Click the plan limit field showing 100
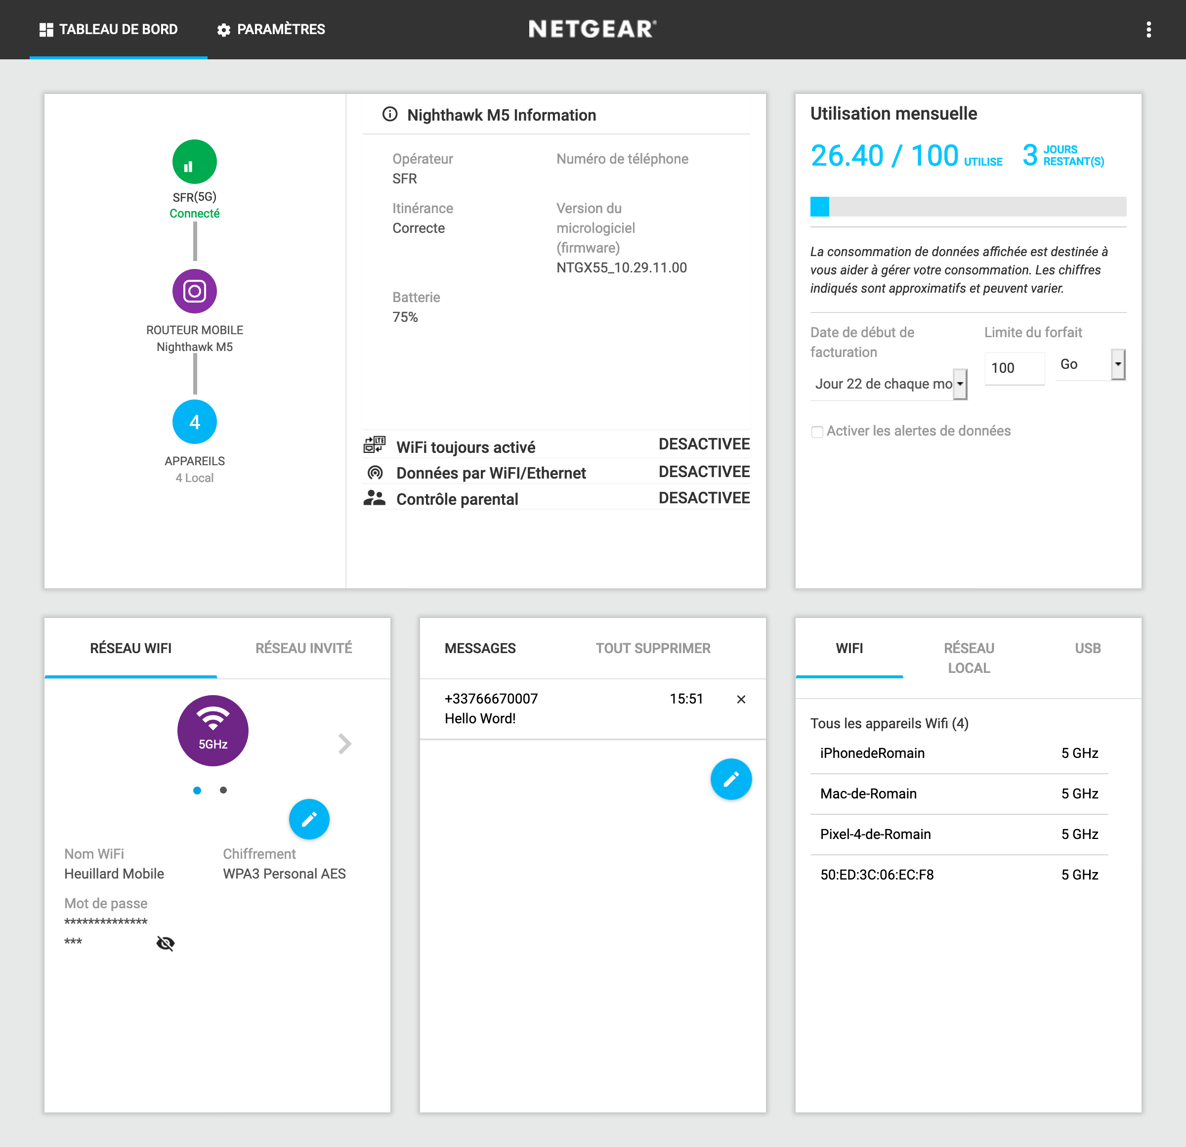 (1014, 368)
